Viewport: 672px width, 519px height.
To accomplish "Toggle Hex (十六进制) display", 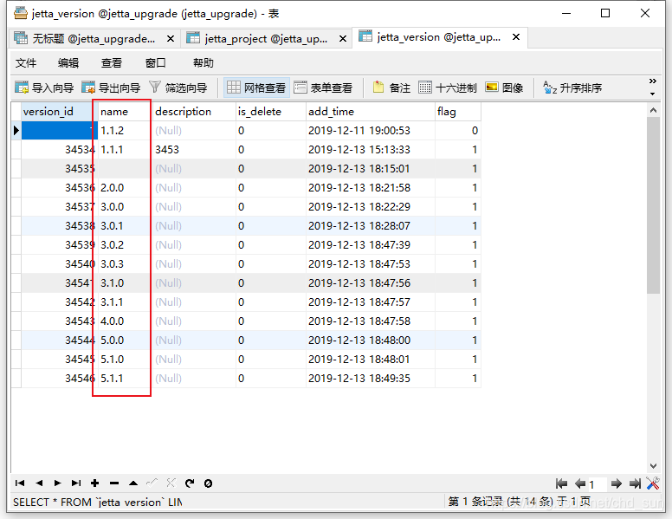I will point(448,88).
